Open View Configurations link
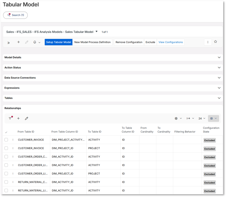The height and width of the screenshot is (197, 226). [171, 42]
